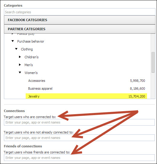
Task: Click the Clothing tree label
Action: click(x=27, y=49)
